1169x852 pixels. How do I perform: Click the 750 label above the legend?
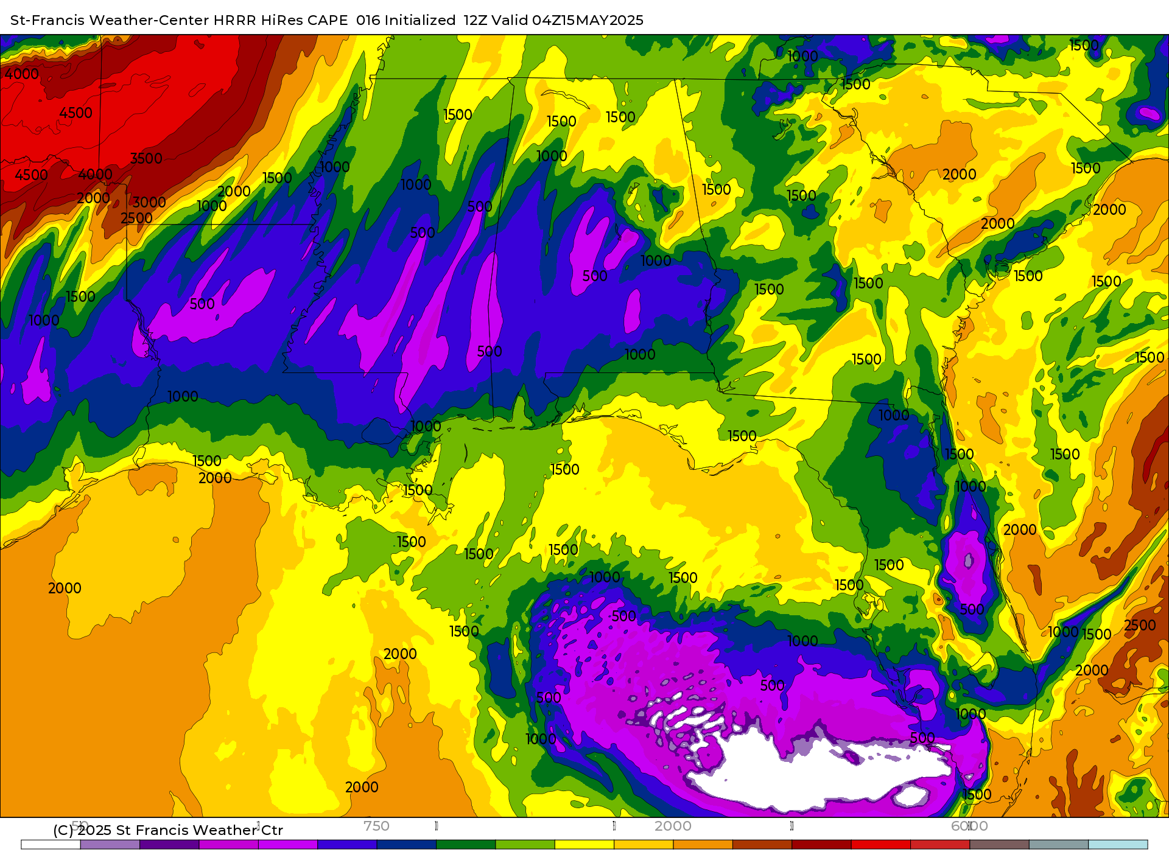(376, 826)
